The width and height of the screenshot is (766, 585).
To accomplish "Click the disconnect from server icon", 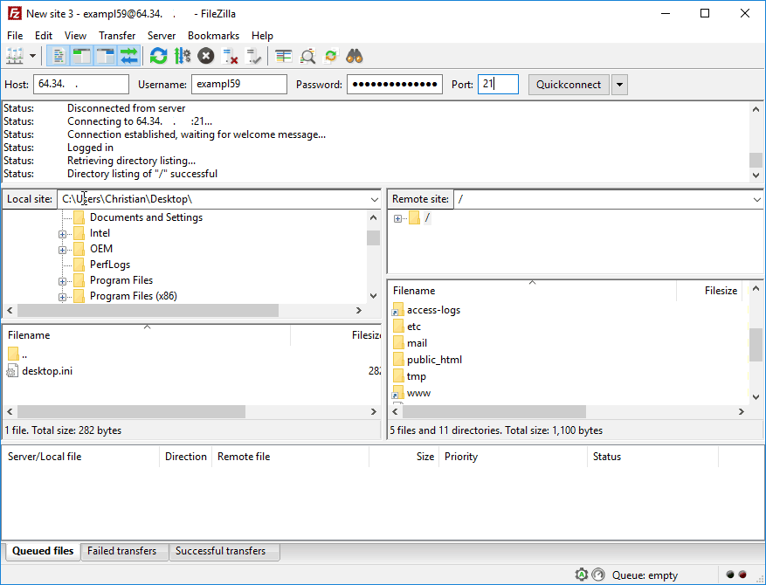I will tap(230, 56).
